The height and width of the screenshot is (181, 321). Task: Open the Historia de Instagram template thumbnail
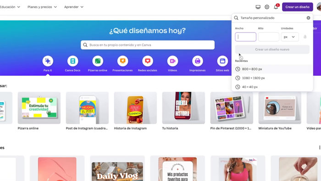click(135, 108)
